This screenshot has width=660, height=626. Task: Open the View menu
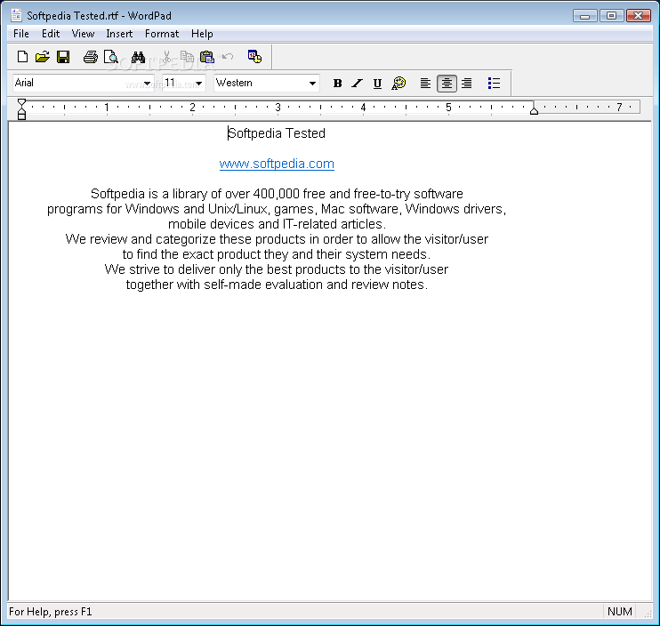83,34
